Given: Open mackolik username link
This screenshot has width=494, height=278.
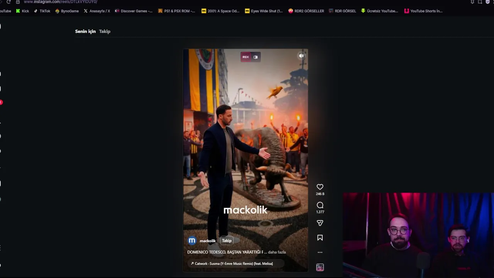Looking at the screenshot, I should (x=208, y=241).
